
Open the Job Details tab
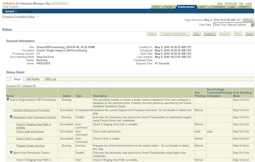point(33,79)
